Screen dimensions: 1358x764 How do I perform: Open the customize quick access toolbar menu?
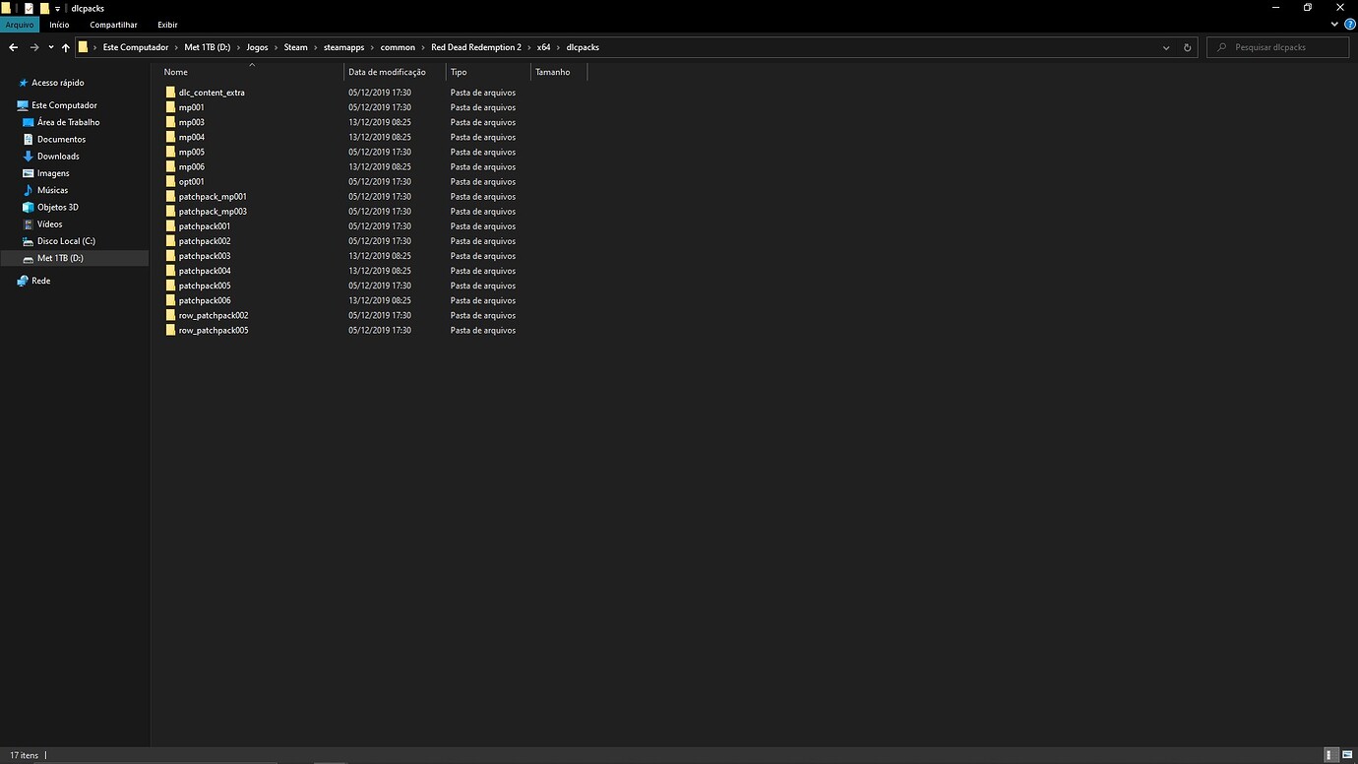56,8
